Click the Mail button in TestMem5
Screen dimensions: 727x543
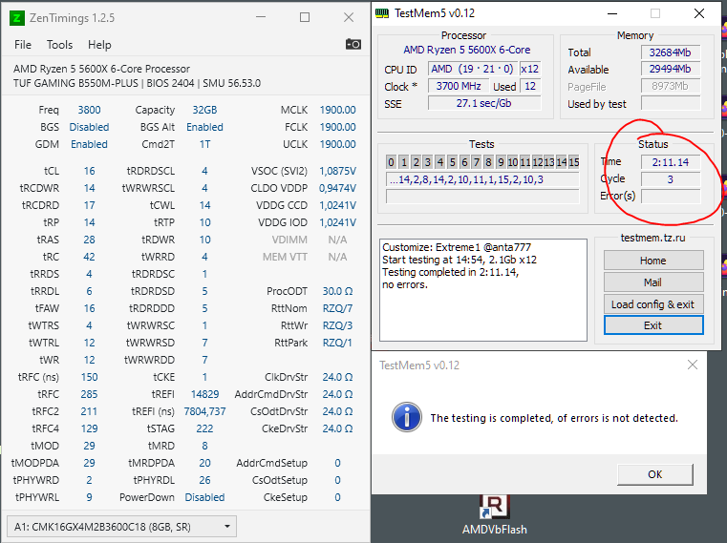point(653,282)
